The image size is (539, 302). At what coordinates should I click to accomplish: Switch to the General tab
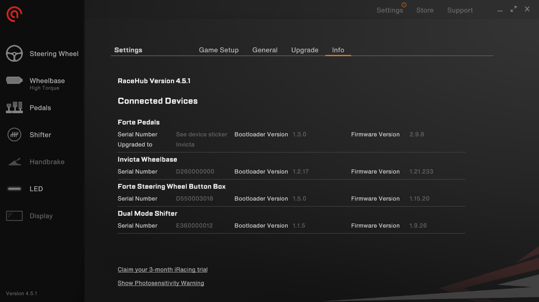[265, 50]
